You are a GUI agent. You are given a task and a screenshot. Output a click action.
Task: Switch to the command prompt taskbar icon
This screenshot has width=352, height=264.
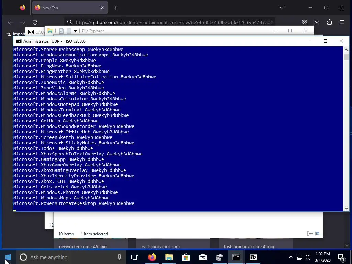[236, 257]
